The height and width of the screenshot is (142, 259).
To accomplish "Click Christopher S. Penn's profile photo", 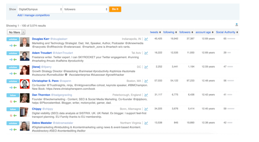I will click(x=25, y=84).
